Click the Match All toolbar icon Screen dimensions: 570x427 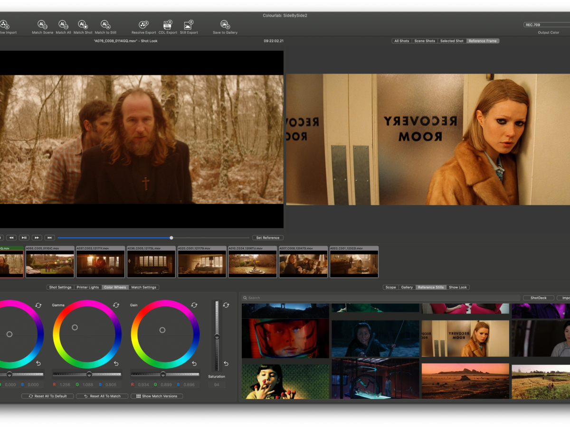click(x=63, y=25)
